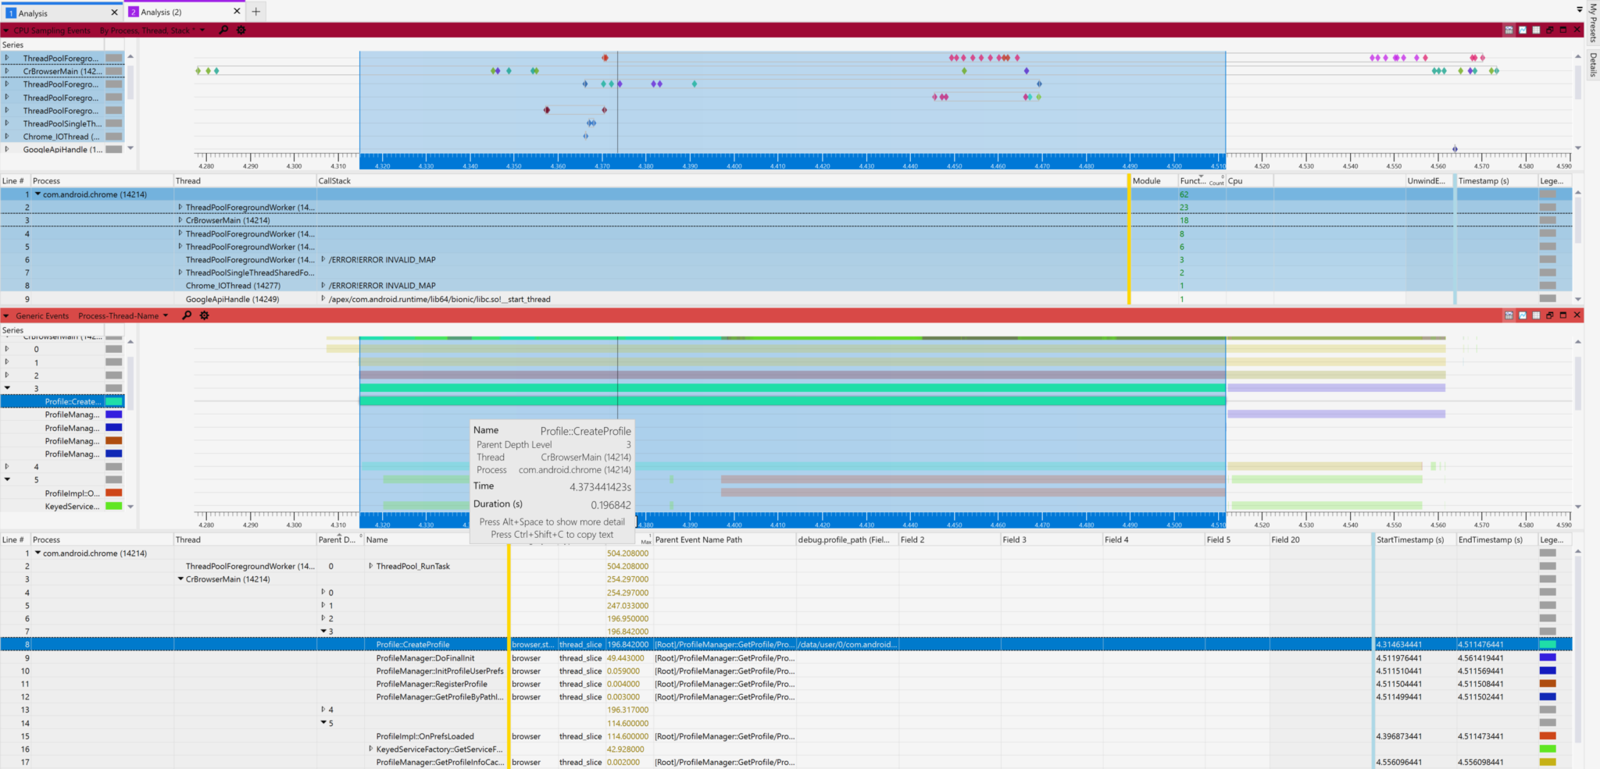Open the gear settings for CPU Sampling Events
Viewport: 1600px width, 769px height.
[241, 30]
